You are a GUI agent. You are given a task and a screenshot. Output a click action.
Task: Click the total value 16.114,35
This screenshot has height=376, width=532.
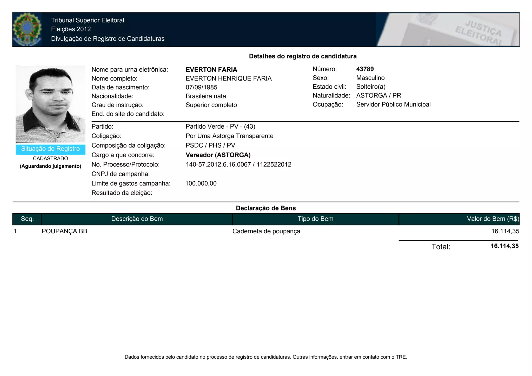[x=504, y=246]
